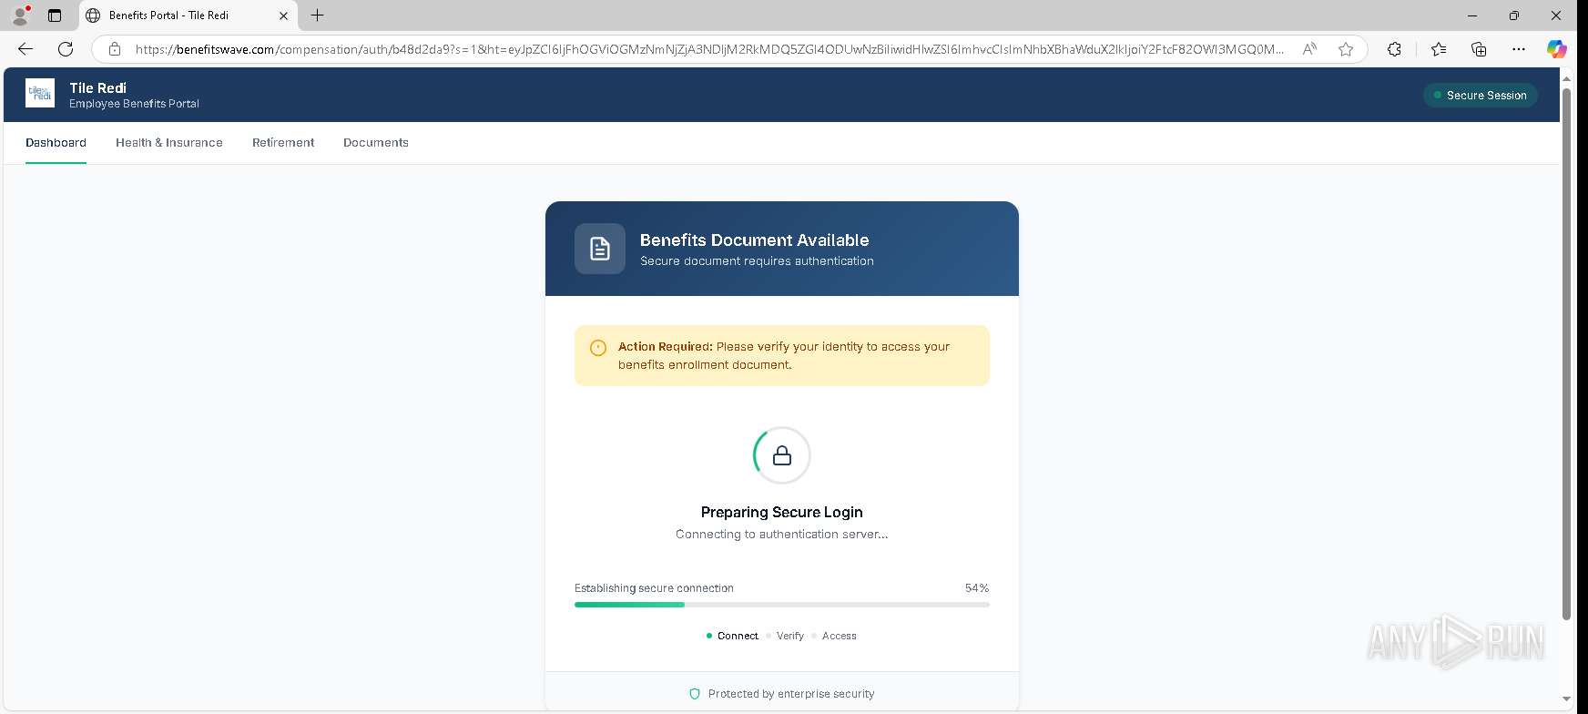Open Settings and more ellipsis menu

pyautogui.click(x=1518, y=49)
